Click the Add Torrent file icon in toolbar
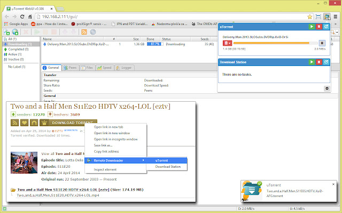Viewport: 342px width, 213px height. tap(6, 32)
